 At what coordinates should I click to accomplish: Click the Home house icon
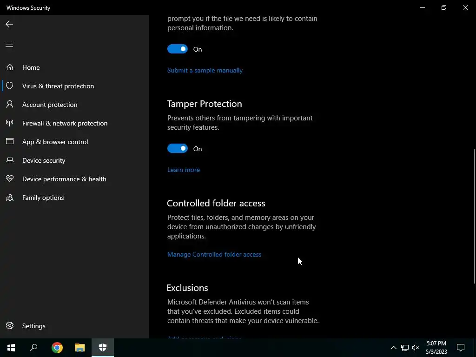click(10, 67)
